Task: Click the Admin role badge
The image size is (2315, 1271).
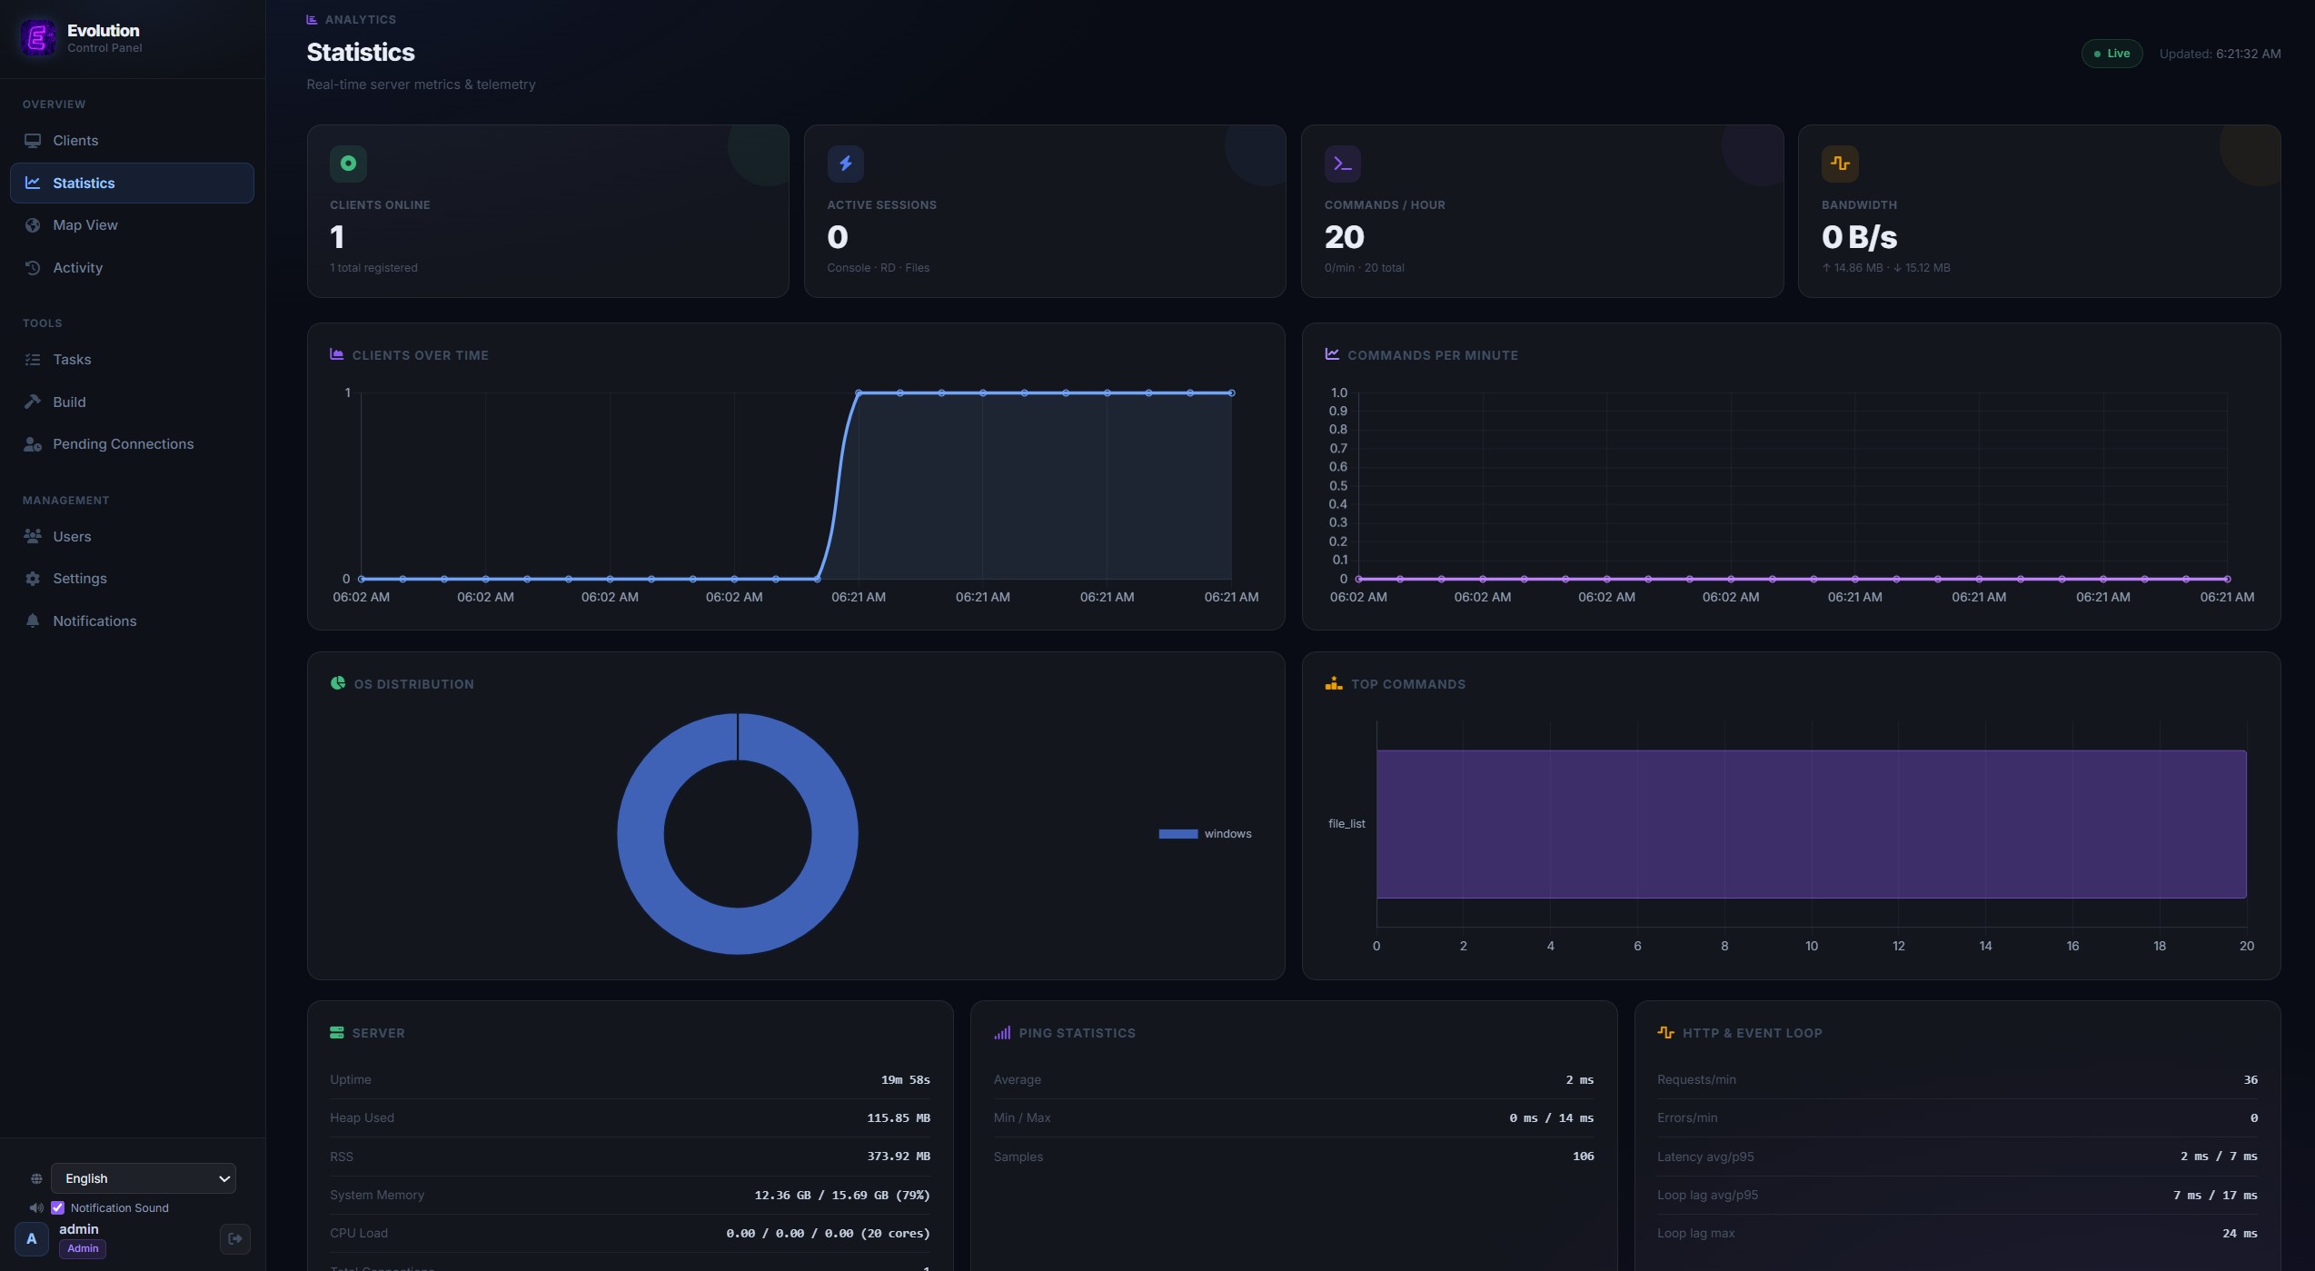Action: [x=83, y=1248]
